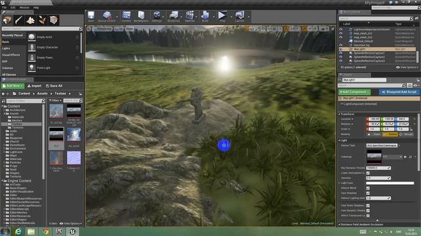421x236 pixels.
Task: Open the Window menu
Action: click(24, 7)
